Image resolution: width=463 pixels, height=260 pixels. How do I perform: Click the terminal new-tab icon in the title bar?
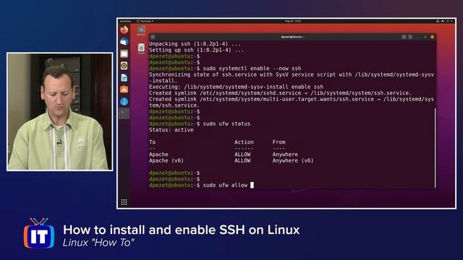[x=153, y=37]
